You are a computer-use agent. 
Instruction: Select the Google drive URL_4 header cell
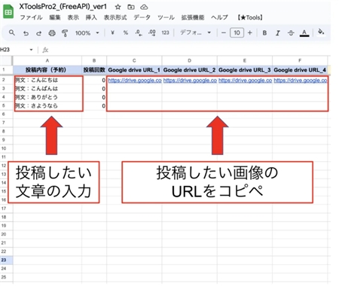[x=300, y=70]
